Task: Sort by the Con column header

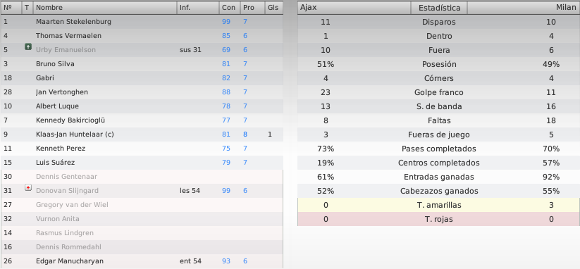Action: pos(229,7)
